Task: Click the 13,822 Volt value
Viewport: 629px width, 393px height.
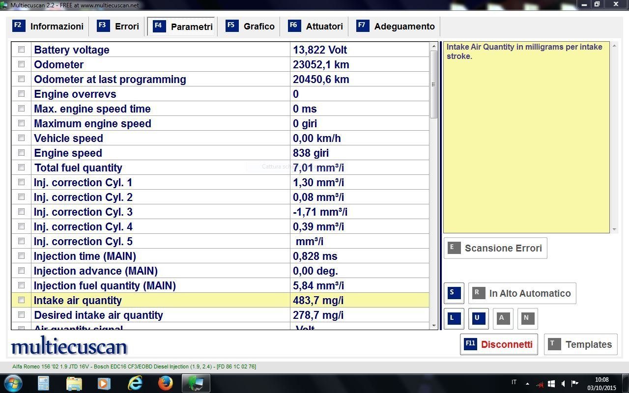Action: point(320,50)
